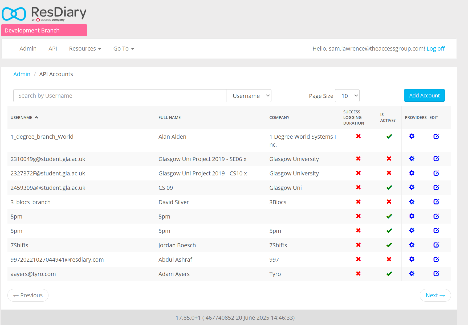Click the aayers@tyro.com username cell

point(33,274)
